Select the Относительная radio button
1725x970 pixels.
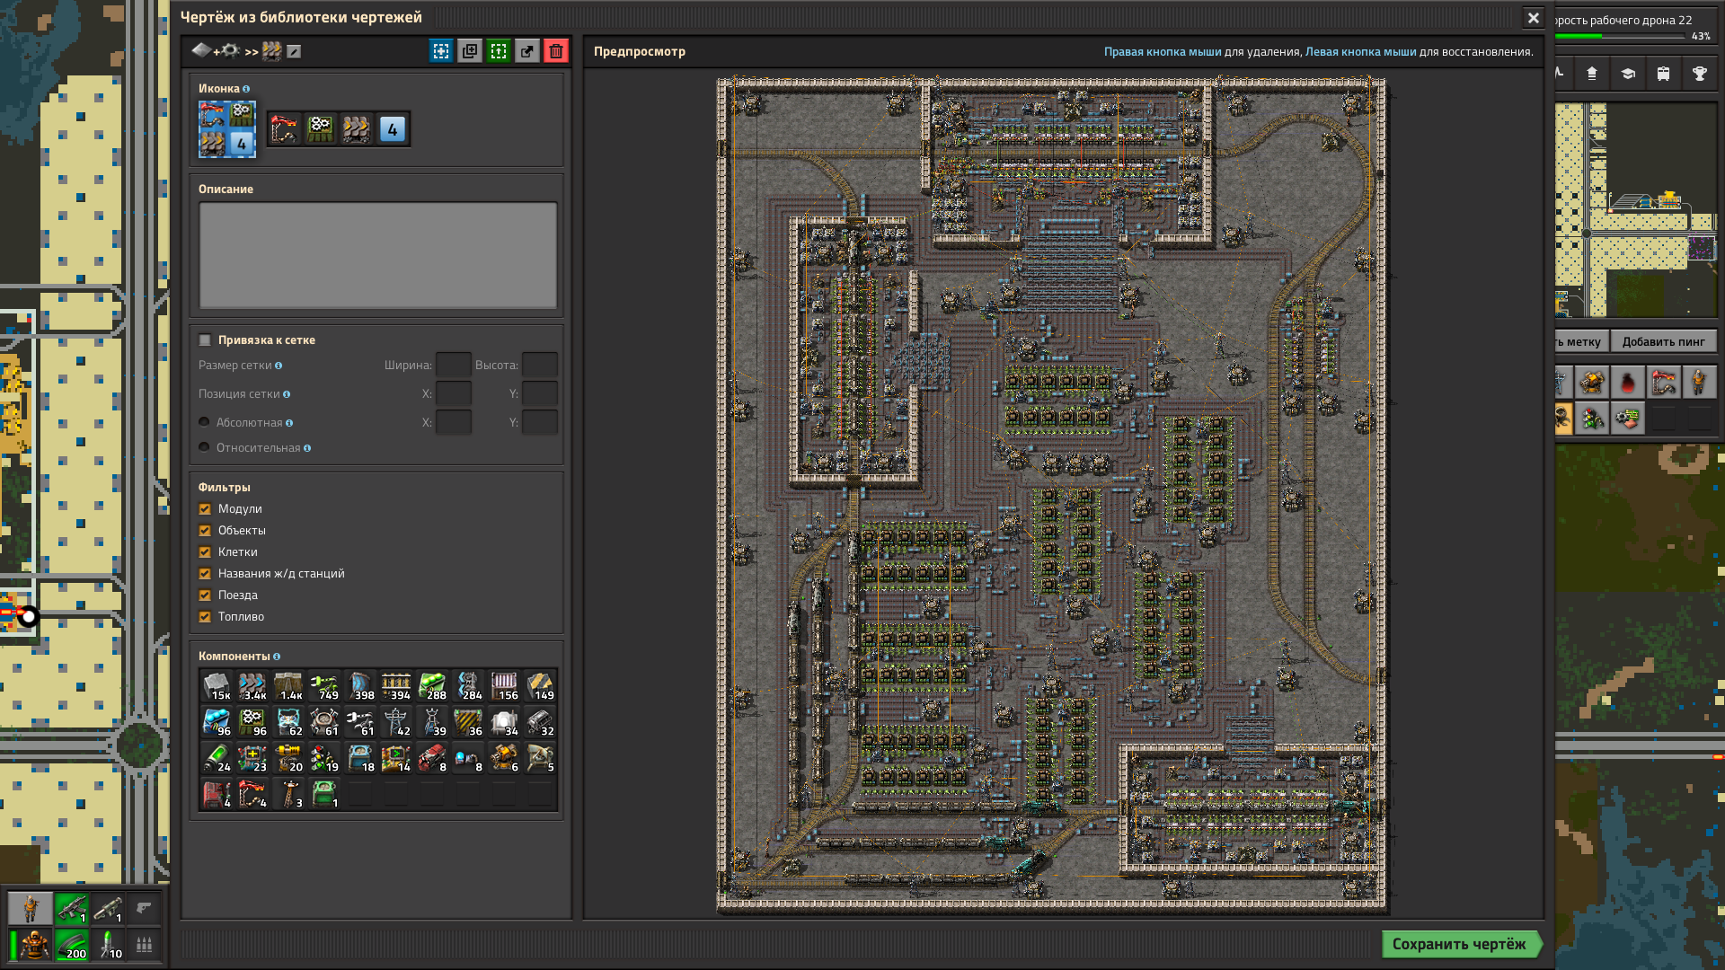click(x=204, y=447)
